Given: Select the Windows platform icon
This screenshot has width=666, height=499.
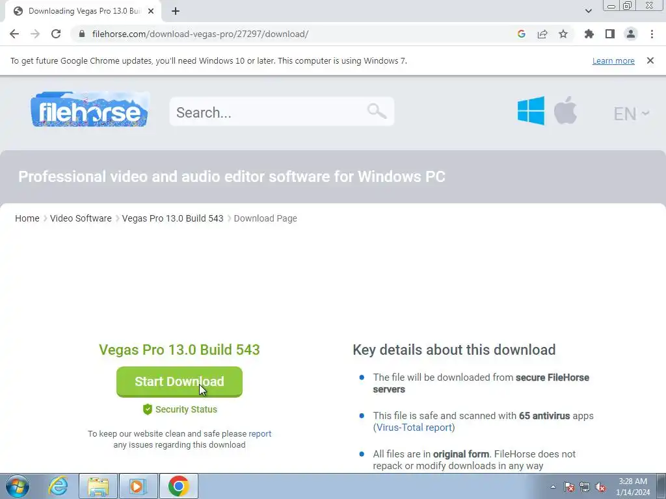Looking at the screenshot, I should (531, 110).
